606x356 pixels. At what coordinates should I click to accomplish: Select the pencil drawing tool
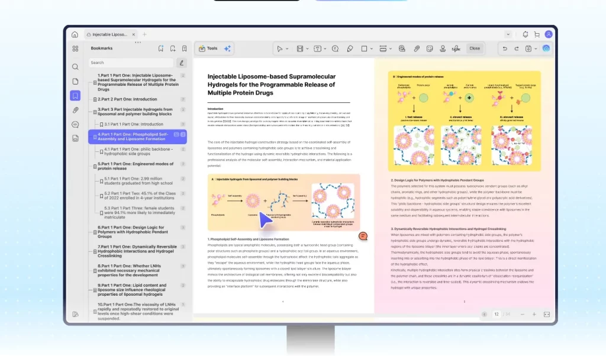coord(350,48)
